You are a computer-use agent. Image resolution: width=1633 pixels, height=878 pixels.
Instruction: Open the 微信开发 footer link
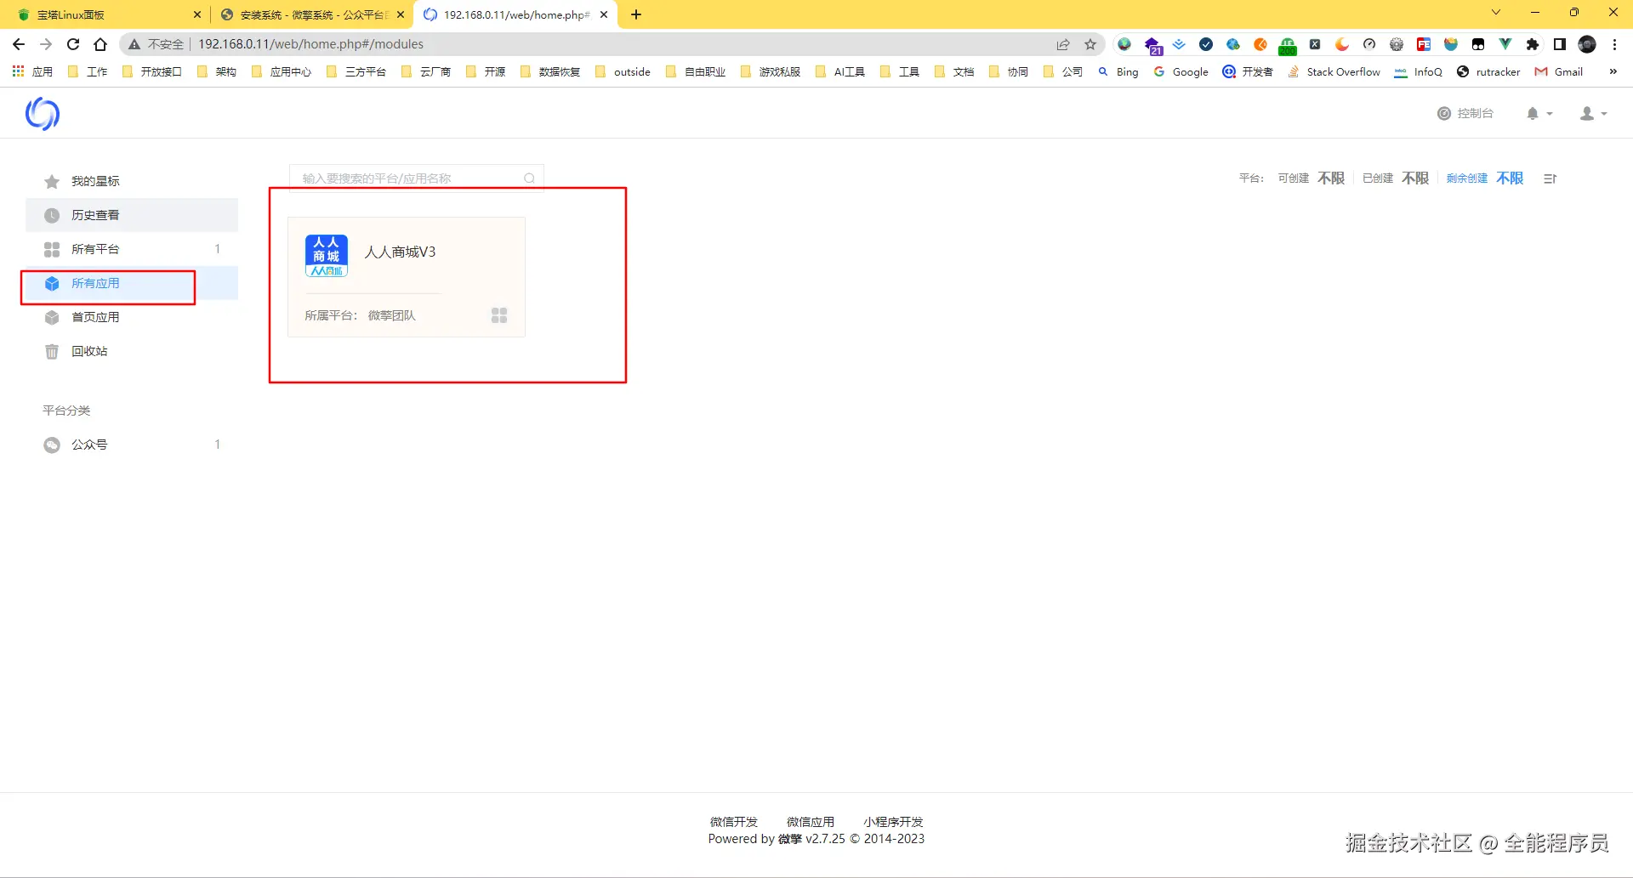tap(733, 822)
